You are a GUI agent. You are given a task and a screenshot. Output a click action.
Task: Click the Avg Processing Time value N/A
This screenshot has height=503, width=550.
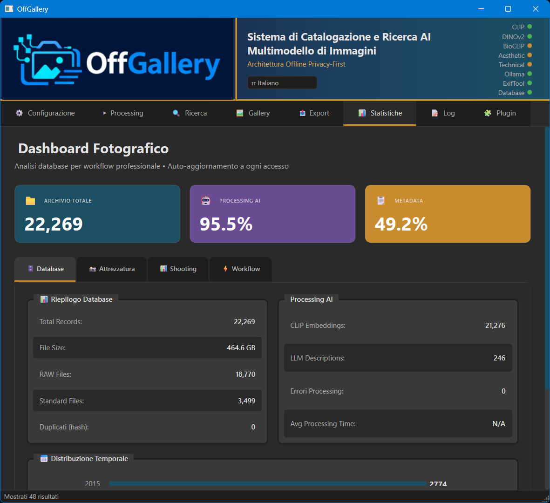[x=499, y=424]
